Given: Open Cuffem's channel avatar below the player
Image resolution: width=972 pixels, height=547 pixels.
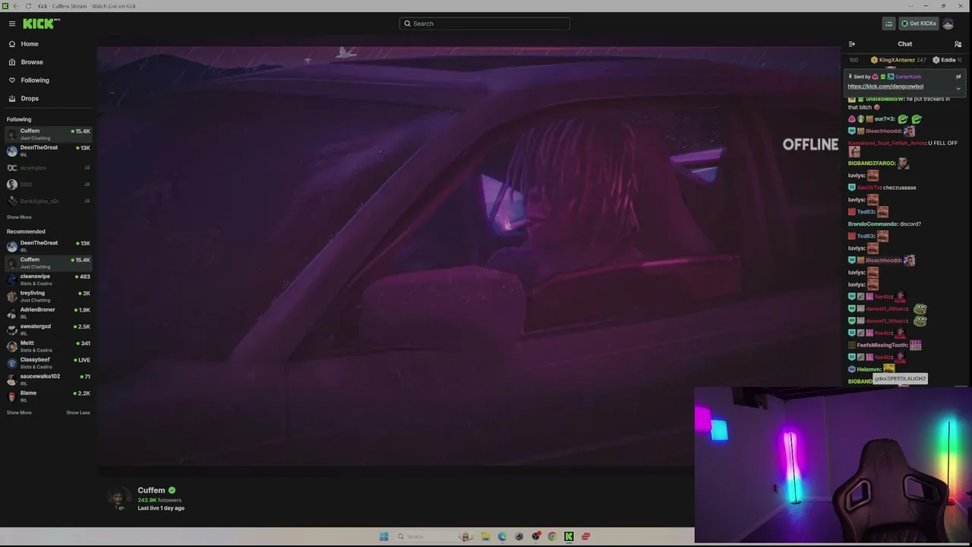Looking at the screenshot, I should click(x=118, y=499).
